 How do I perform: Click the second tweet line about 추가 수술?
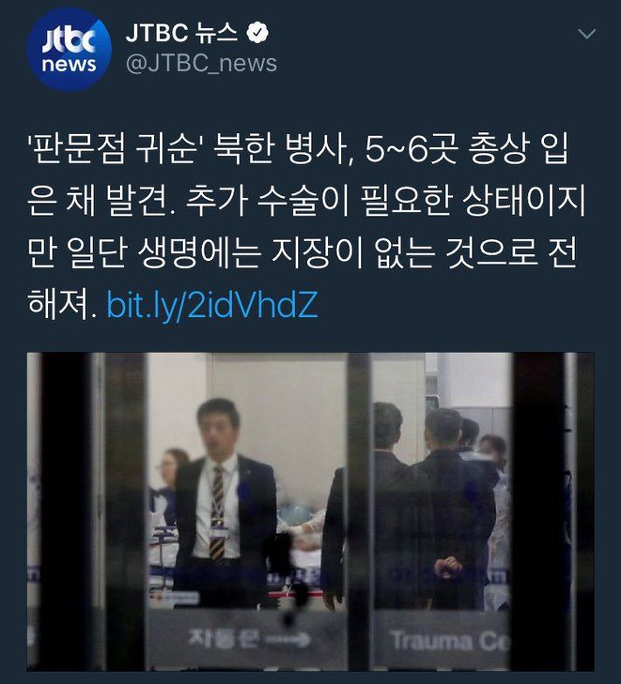[306, 201]
